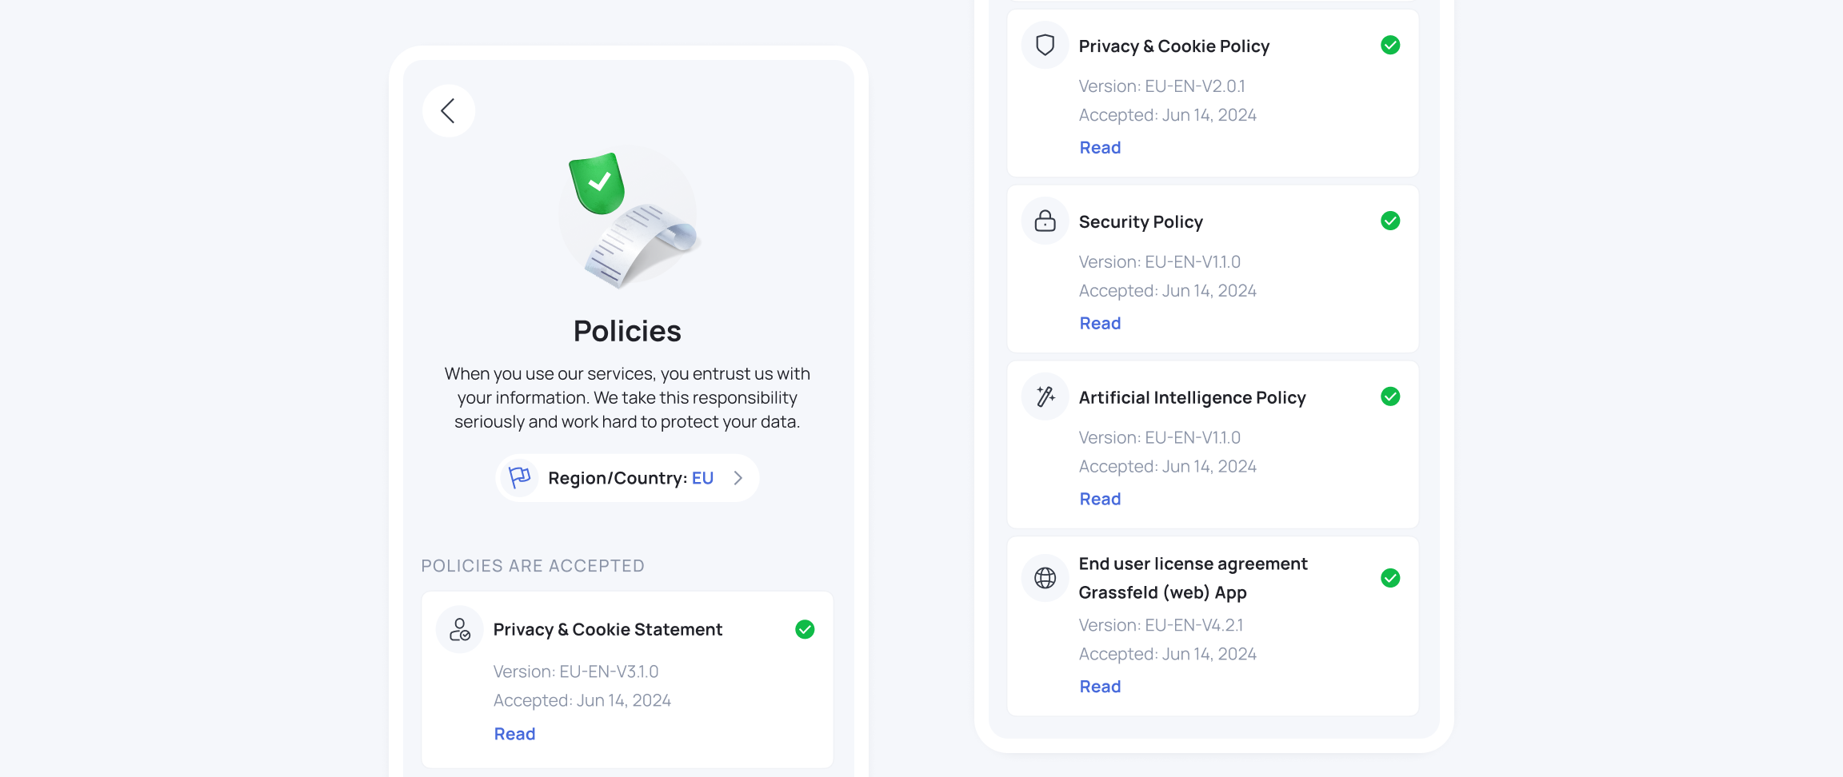Click the user icon for Privacy & Cookie Statement
The height and width of the screenshot is (777, 1843).
(x=460, y=630)
